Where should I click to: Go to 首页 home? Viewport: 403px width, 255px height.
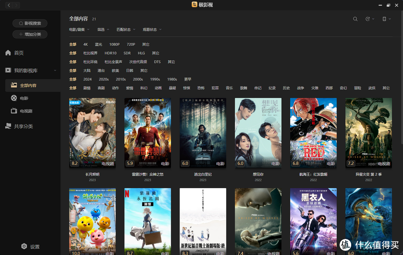[15, 53]
